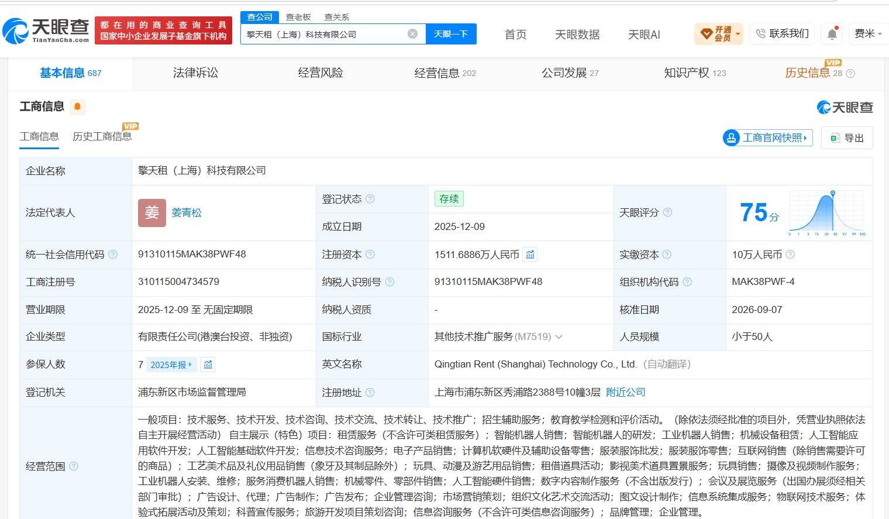Open the 经营信息 tab
Screen dimensions: 889x519
click(x=445, y=73)
